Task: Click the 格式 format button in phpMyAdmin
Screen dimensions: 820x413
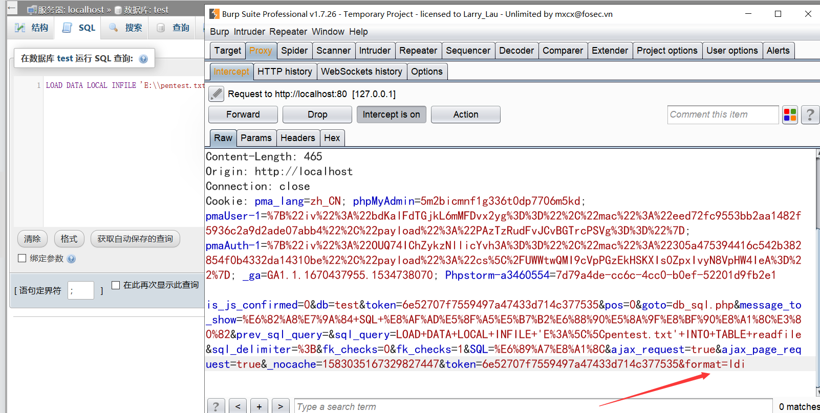Action: point(69,239)
